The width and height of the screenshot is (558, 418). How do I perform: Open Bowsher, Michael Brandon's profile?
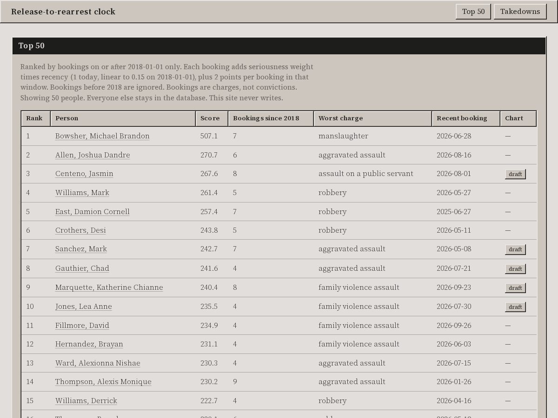click(102, 136)
